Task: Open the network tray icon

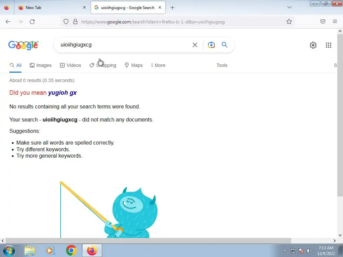Action: (x=293, y=251)
